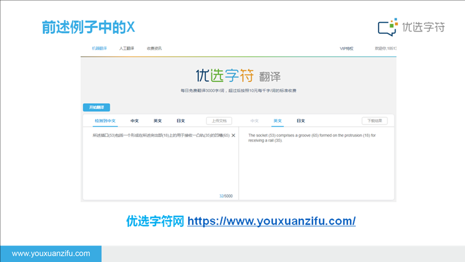Click the X icon to clear source text

click(x=233, y=135)
